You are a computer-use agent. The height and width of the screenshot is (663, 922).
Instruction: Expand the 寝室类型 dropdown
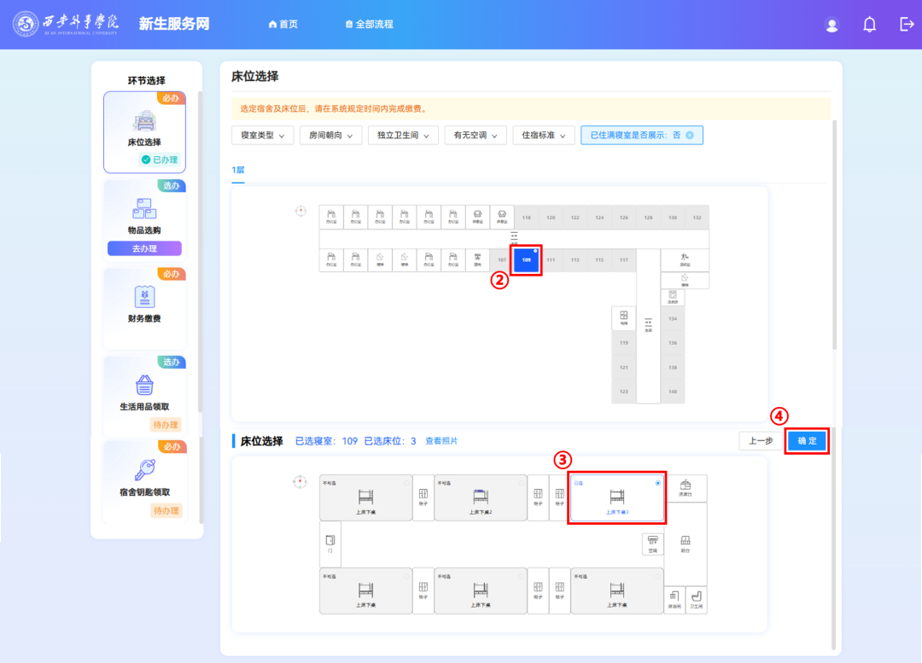pos(263,135)
